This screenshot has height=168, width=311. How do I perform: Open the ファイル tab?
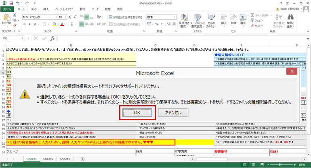pos(8,8)
